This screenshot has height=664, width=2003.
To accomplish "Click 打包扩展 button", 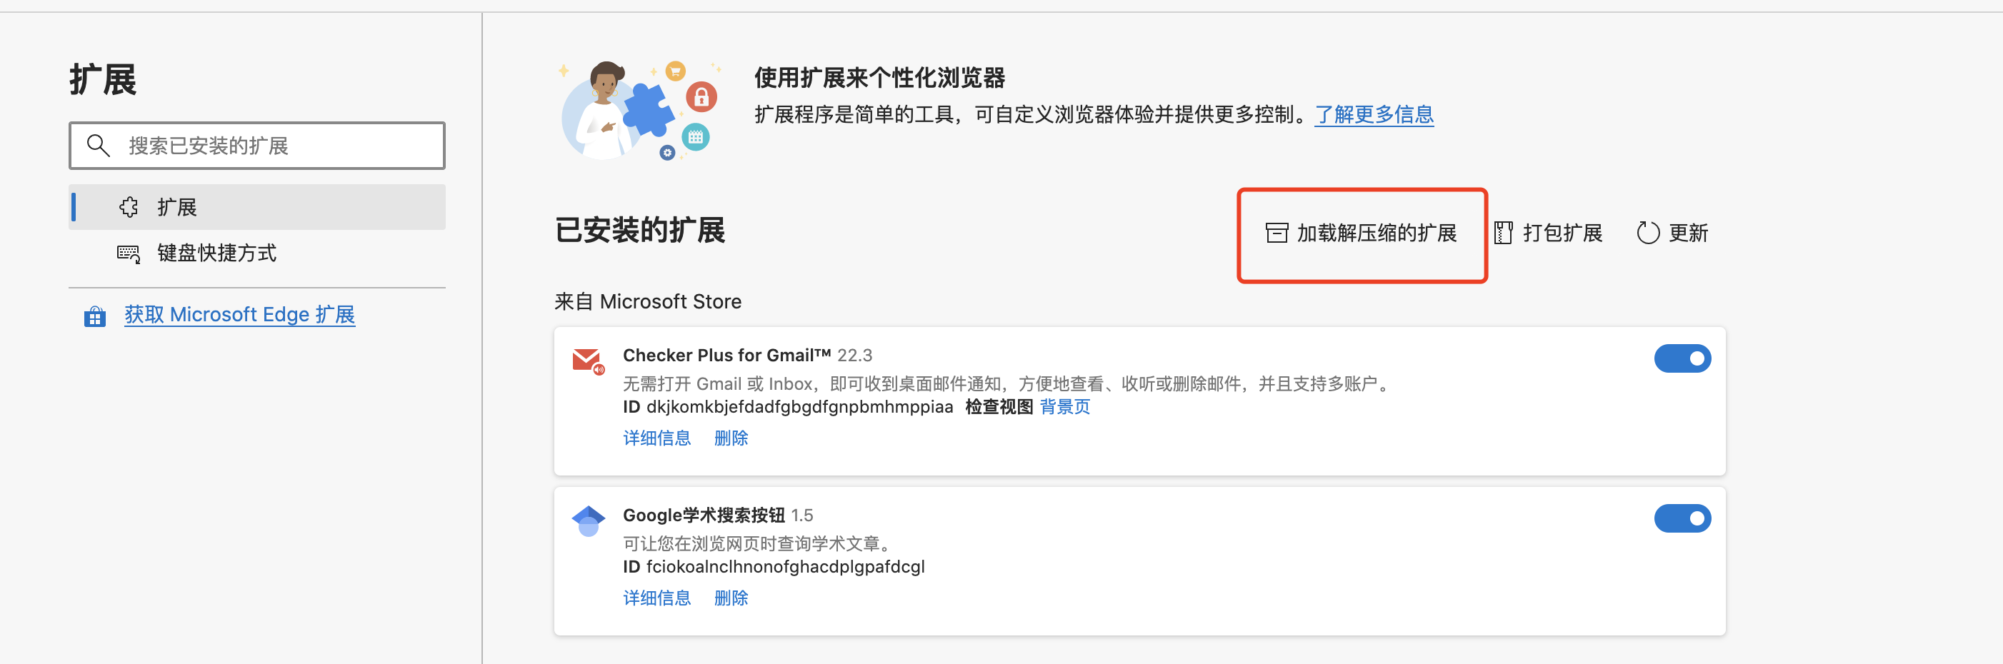I will (x=1549, y=233).
